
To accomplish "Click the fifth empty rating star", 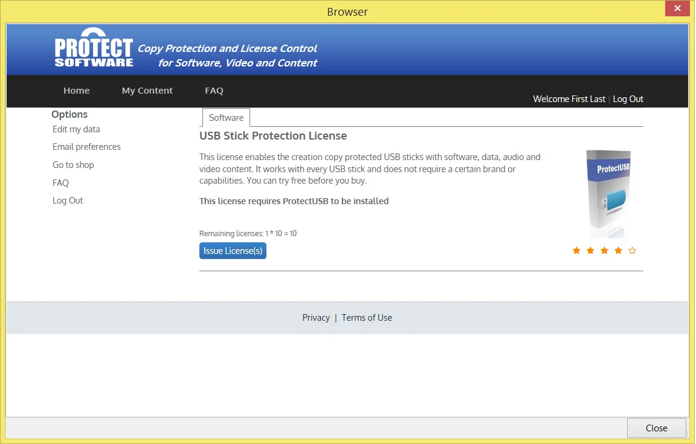I will coord(632,251).
